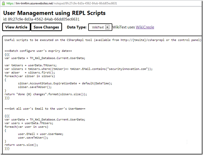Viewport: 203px width, 155px height.
Task: Click the siUser.AccountStatus.ExpirationDate code line
Action: (x=65, y=83)
